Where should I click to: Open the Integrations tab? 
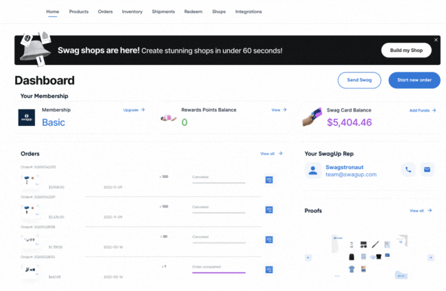248,12
